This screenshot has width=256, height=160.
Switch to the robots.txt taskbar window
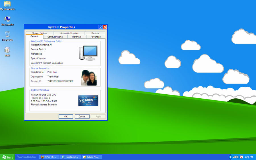pyautogui.click(x=70, y=157)
